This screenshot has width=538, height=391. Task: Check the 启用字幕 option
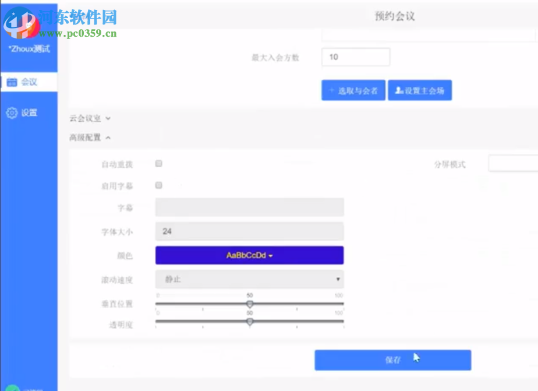(158, 185)
